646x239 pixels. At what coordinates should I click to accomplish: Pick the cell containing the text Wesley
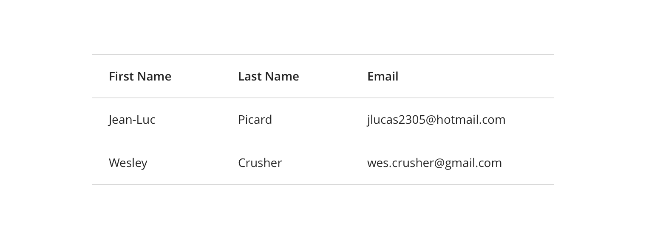(x=128, y=163)
